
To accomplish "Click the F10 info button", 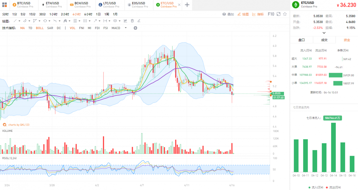I will 271,14.
